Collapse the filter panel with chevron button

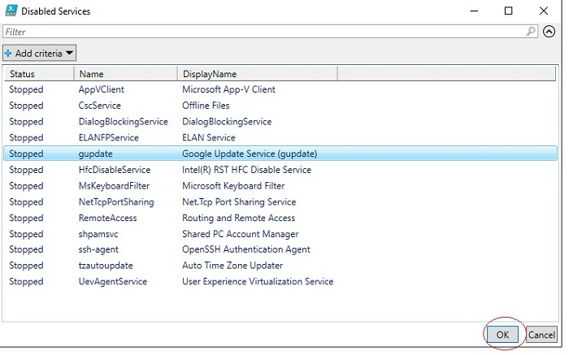tap(549, 32)
